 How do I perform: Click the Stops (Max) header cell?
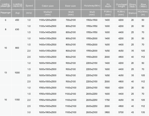pos(132,5)
